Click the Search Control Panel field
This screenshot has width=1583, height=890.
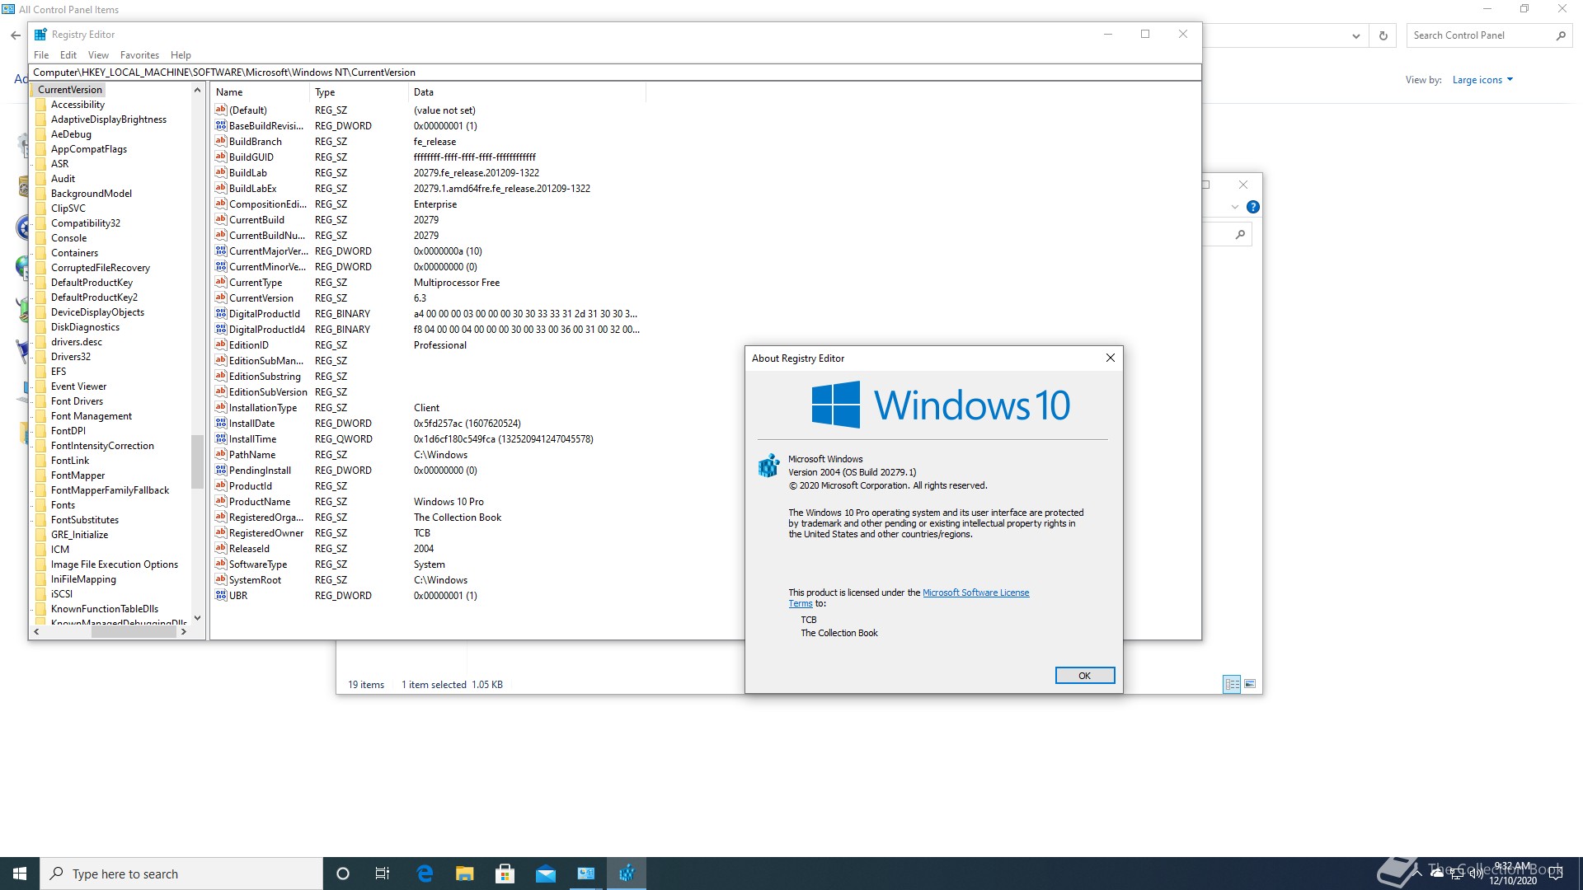point(1479,35)
